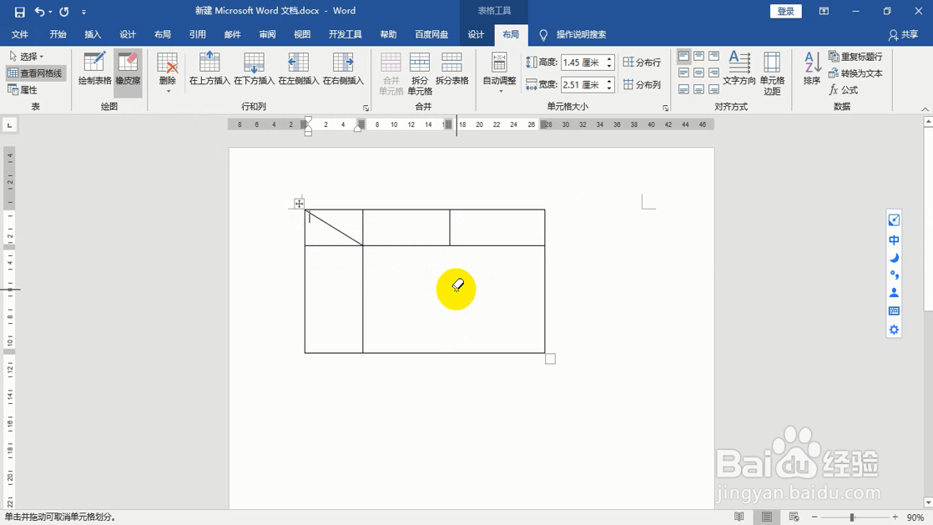Click the Share (共享) button

pyautogui.click(x=903, y=34)
